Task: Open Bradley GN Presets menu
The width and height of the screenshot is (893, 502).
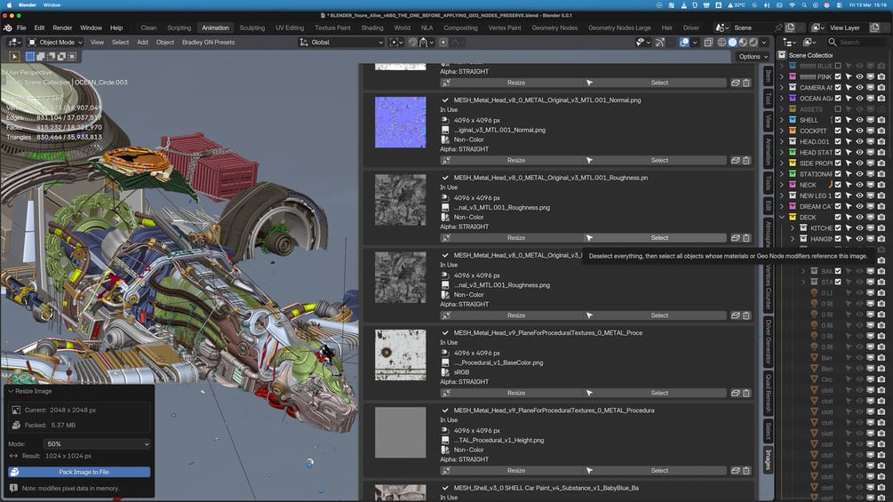Action: [x=208, y=42]
